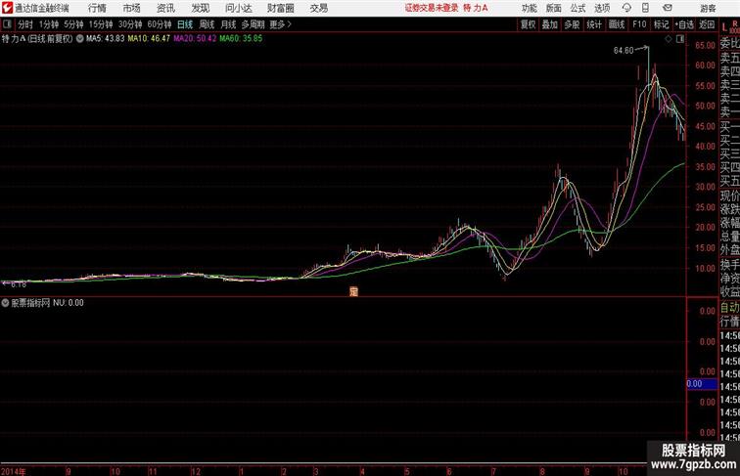Open the 功能 menu
The image size is (740, 476).
(529, 9)
